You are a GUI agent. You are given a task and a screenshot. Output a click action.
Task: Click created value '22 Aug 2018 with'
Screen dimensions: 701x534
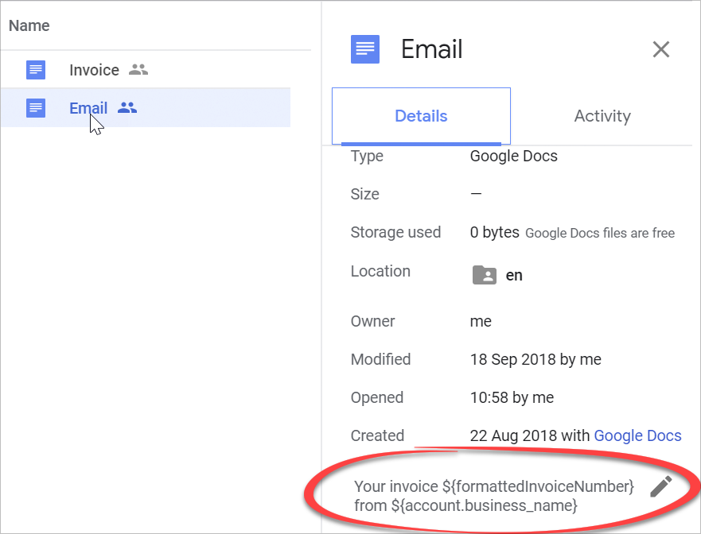[530, 435]
